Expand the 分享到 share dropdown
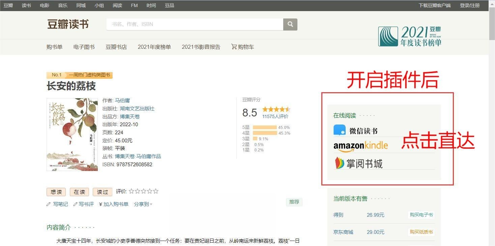The width and height of the screenshot is (495, 246). (x=143, y=204)
